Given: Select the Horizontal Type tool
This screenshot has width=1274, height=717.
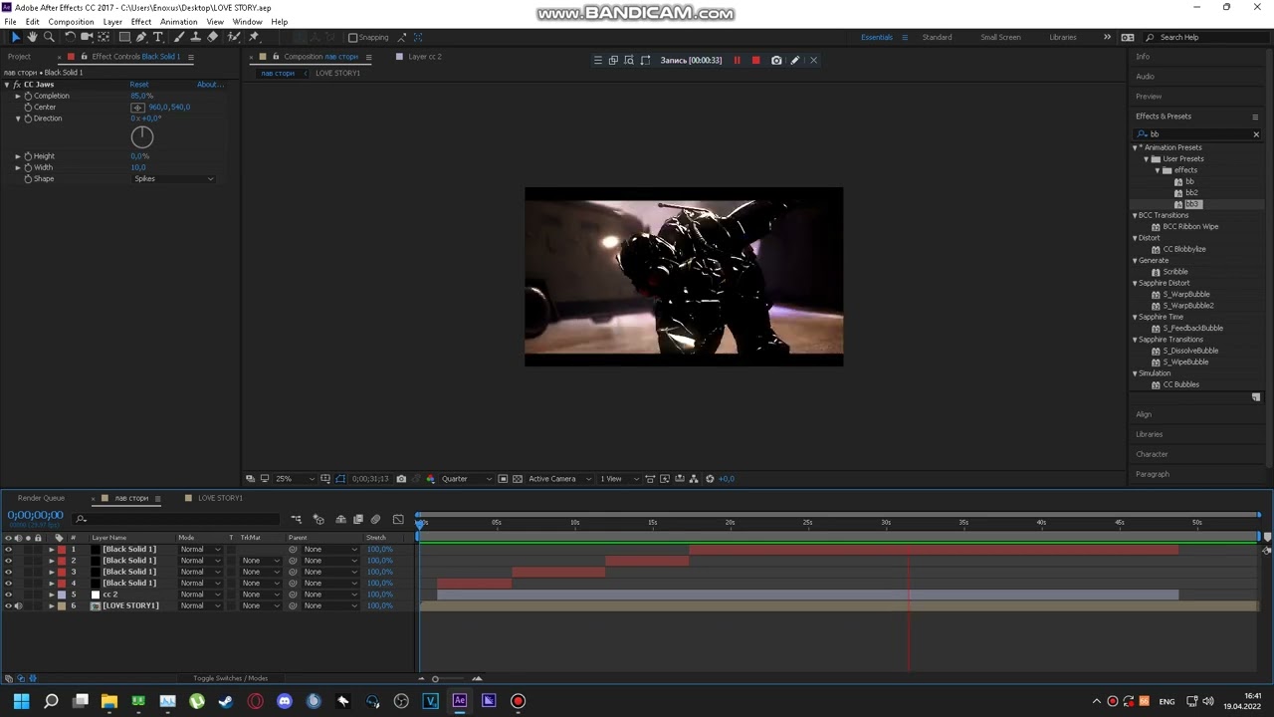Looking at the screenshot, I should tap(158, 37).
